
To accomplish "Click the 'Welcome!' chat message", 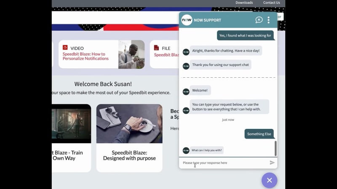I will (200, 90).
